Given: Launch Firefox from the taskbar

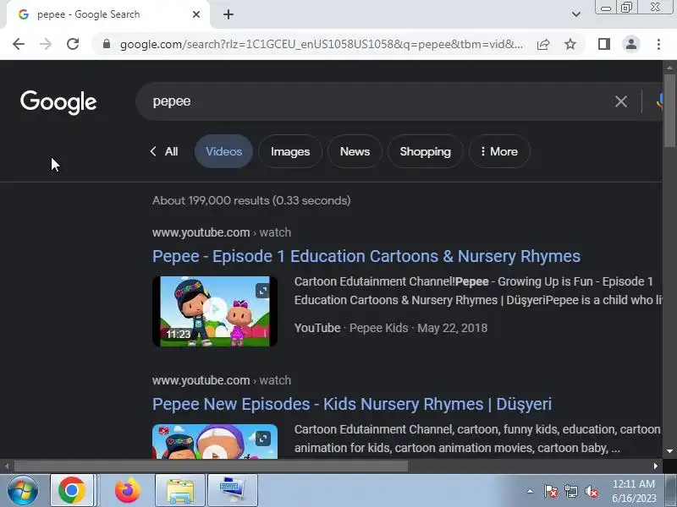Looking at the screenshot, I should point(128,490).
